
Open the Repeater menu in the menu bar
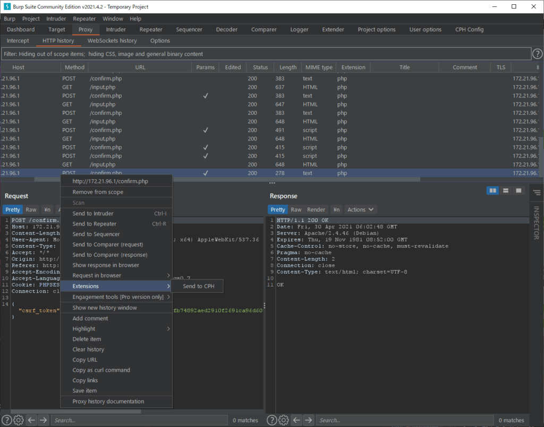(x=84, y=18)
